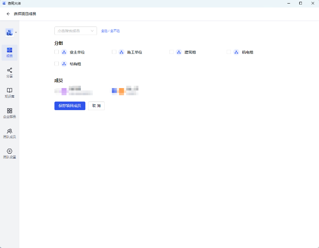Open 企业部品 (Enterprise components) in the sidebar
319x248 pixels.
(9, 113)
